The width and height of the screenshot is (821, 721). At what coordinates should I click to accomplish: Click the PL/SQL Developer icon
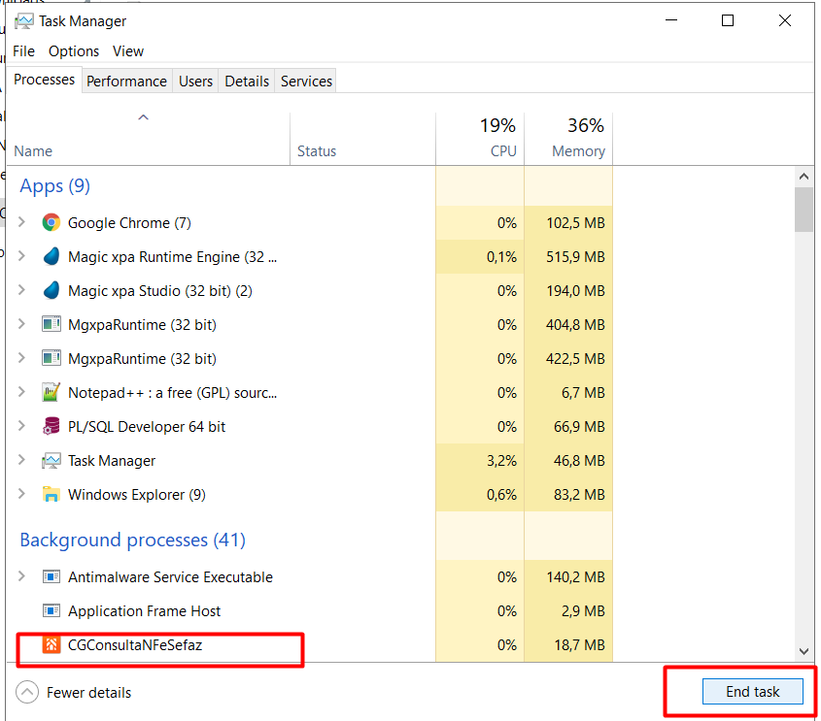pos(51,427)
